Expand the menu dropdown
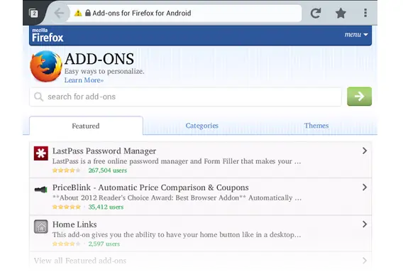403x272 pixels. click(x=356, y=35)
